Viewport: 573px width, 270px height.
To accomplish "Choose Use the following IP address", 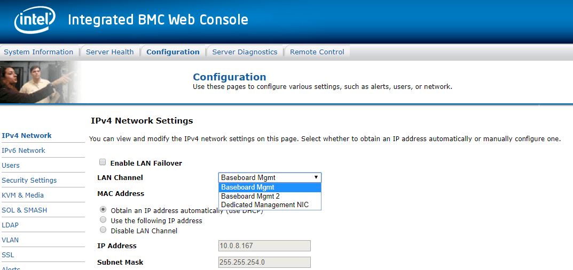I will point(103,220).
